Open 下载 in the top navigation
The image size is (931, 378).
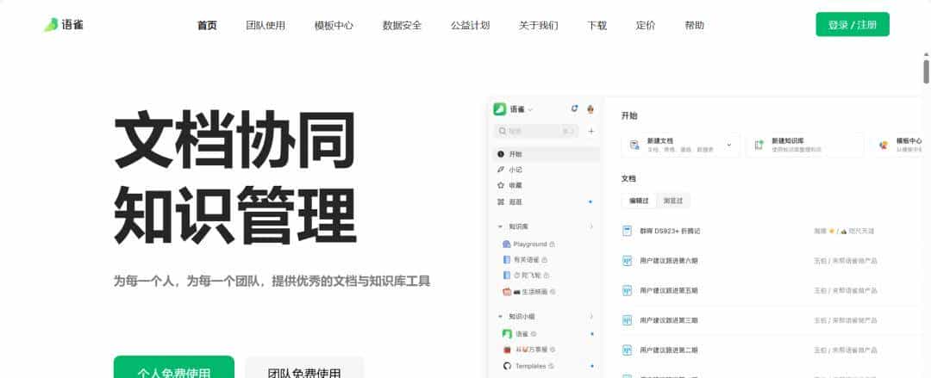597,25
